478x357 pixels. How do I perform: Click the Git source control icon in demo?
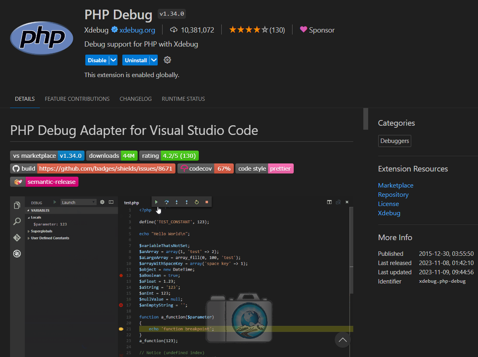17,237
